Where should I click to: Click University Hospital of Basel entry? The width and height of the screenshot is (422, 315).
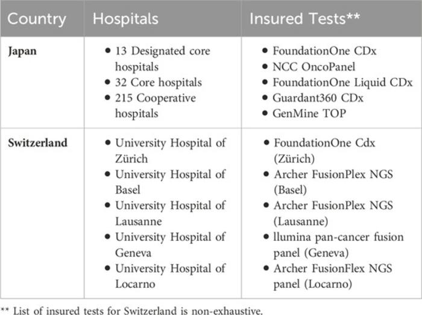170,182
